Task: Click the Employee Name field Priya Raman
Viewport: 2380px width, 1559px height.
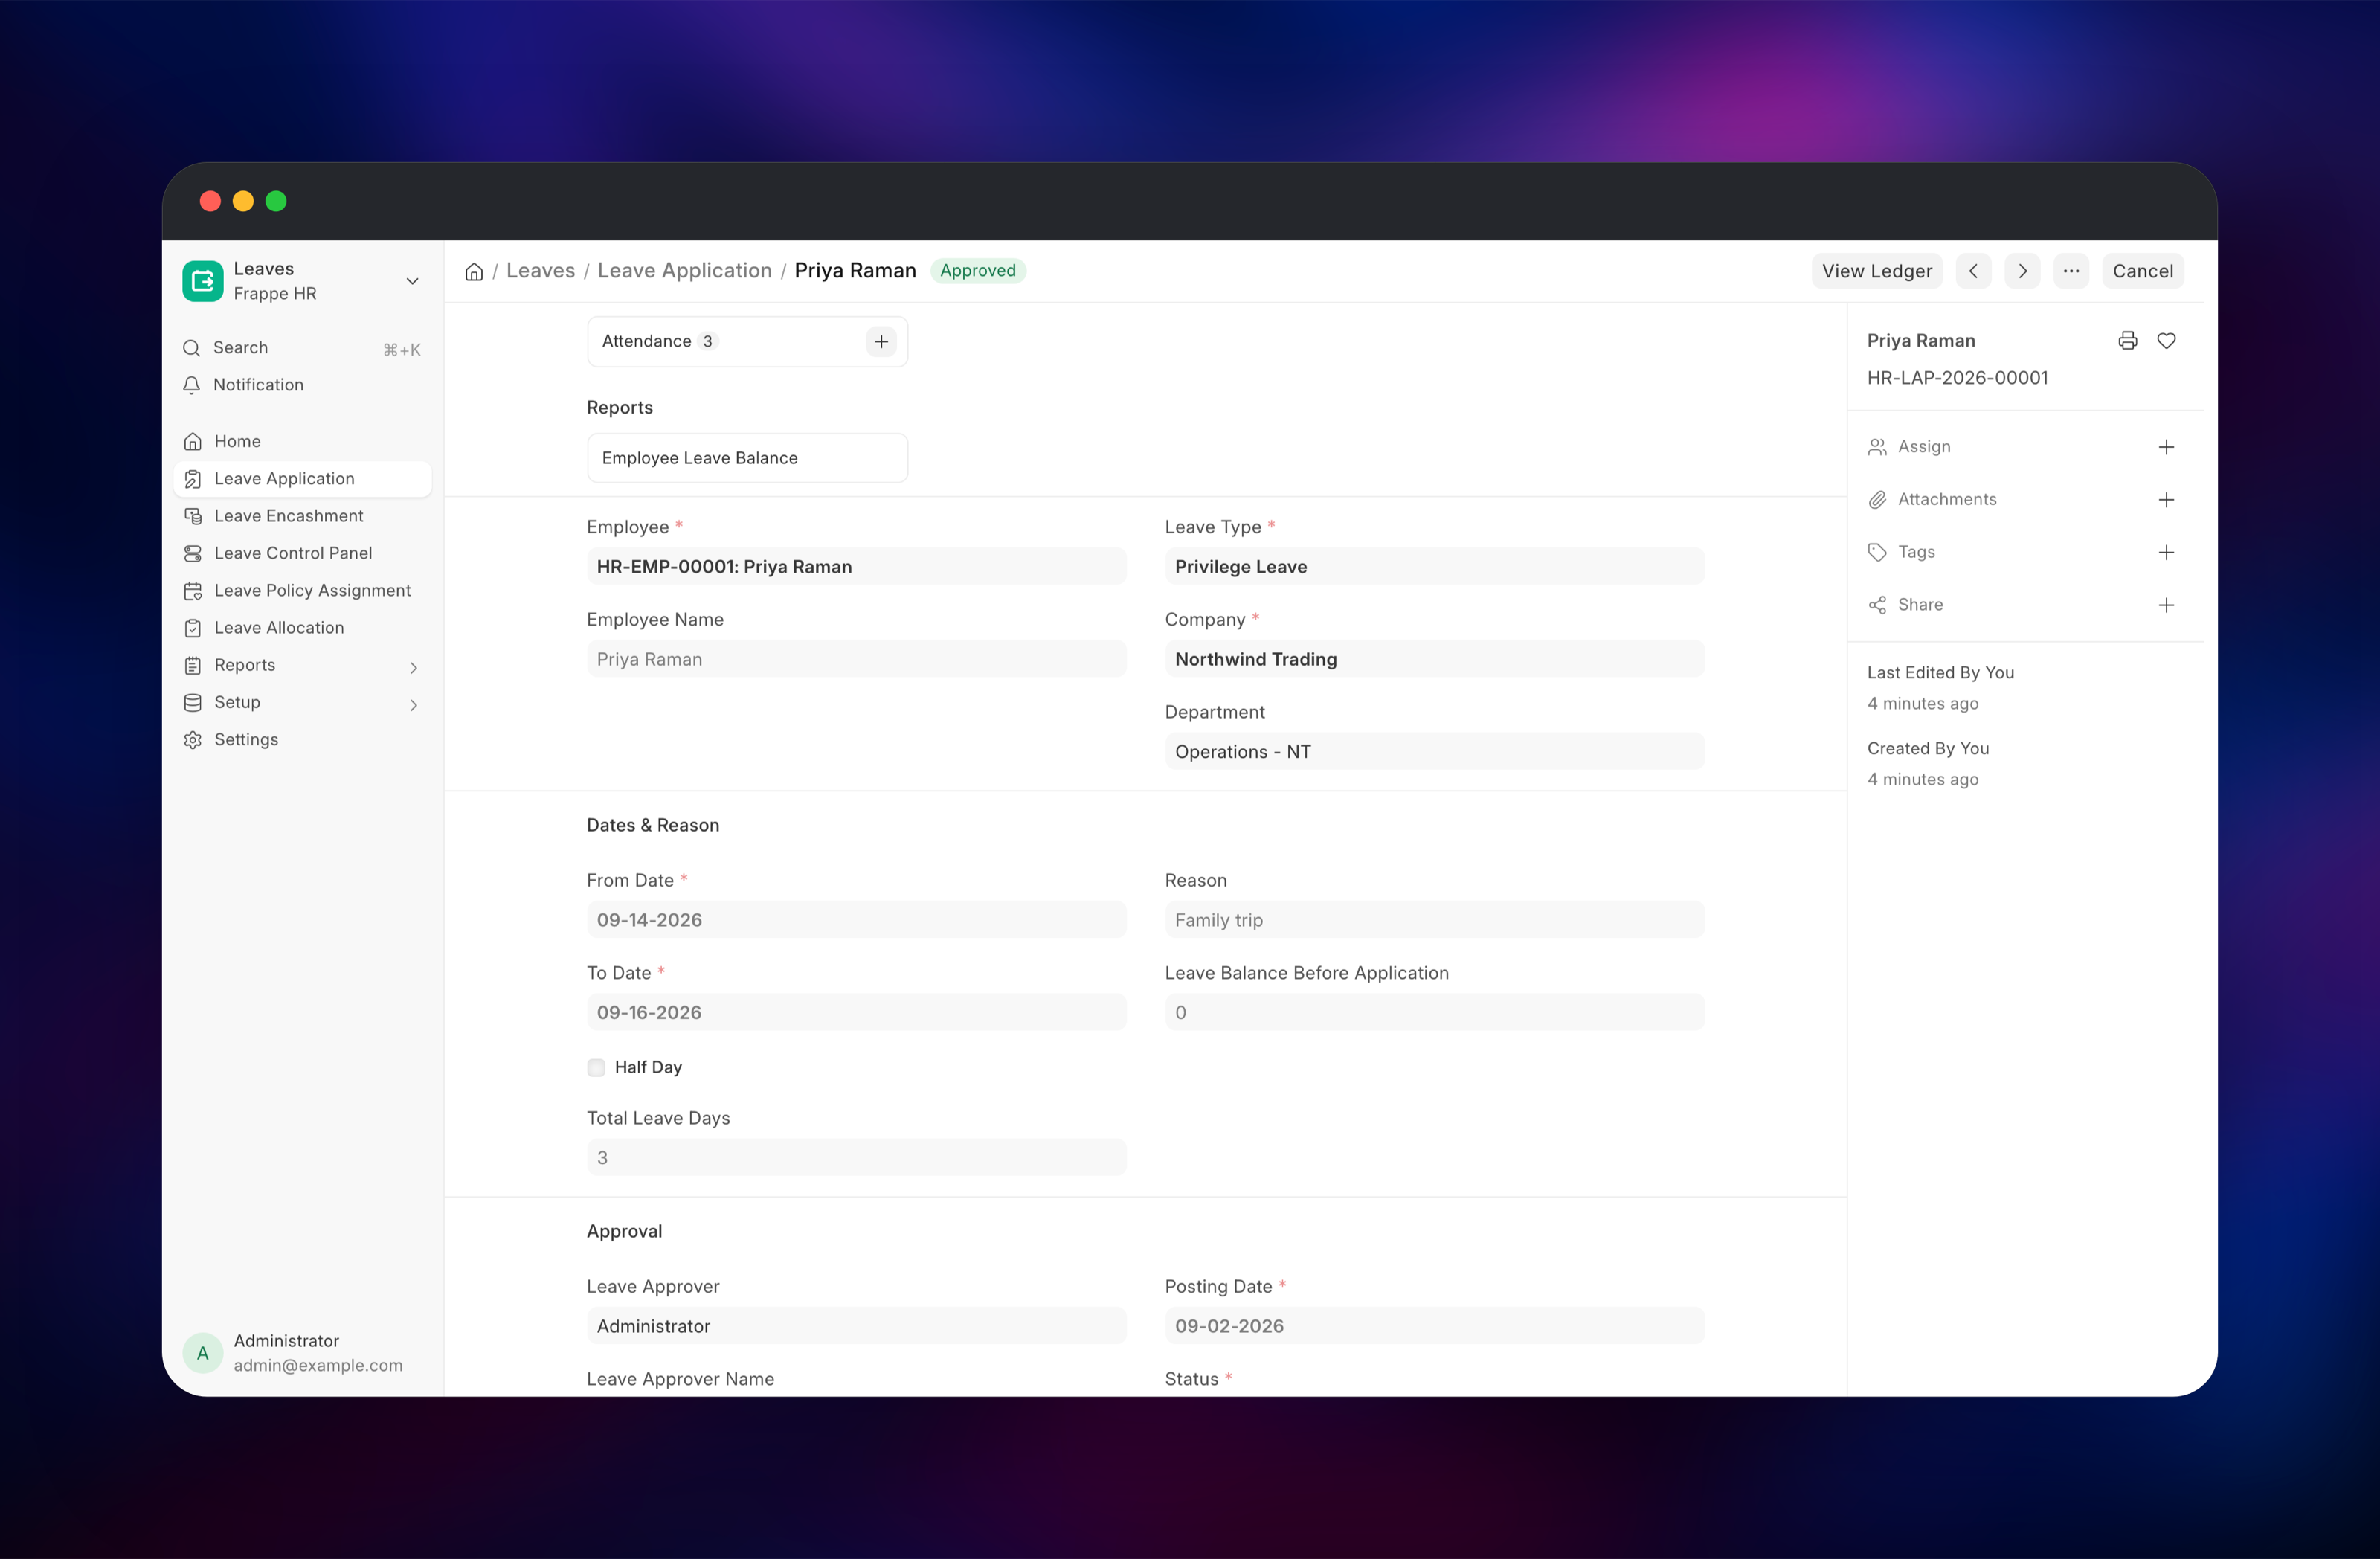Action: click(x=856, y=659)
